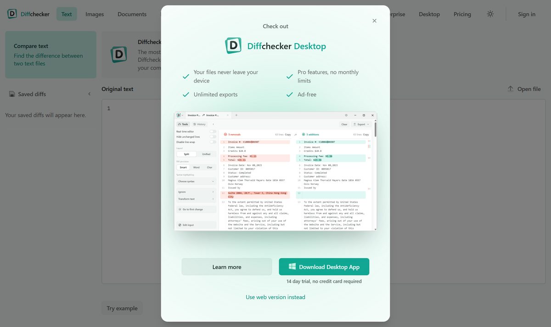Viewport: 551px width, 327px height.
Task: Click the 'Original text' label
Action: coord(118,89)
